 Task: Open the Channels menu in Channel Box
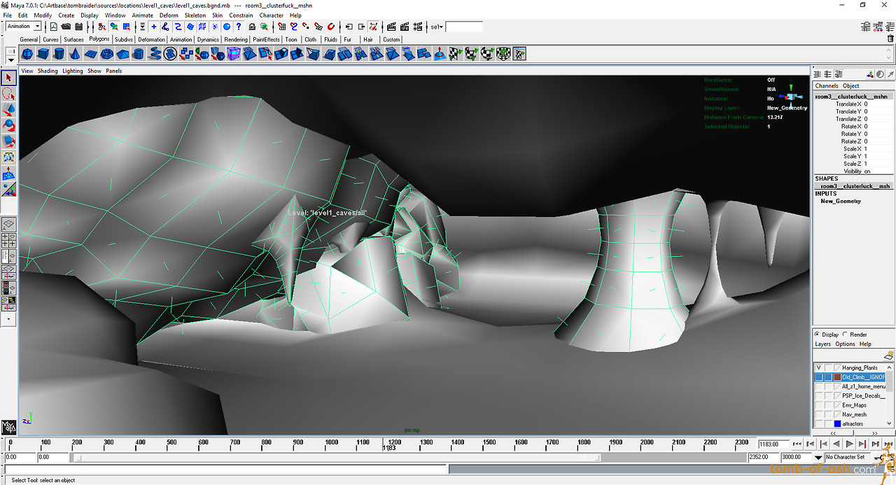click(827, 86)
